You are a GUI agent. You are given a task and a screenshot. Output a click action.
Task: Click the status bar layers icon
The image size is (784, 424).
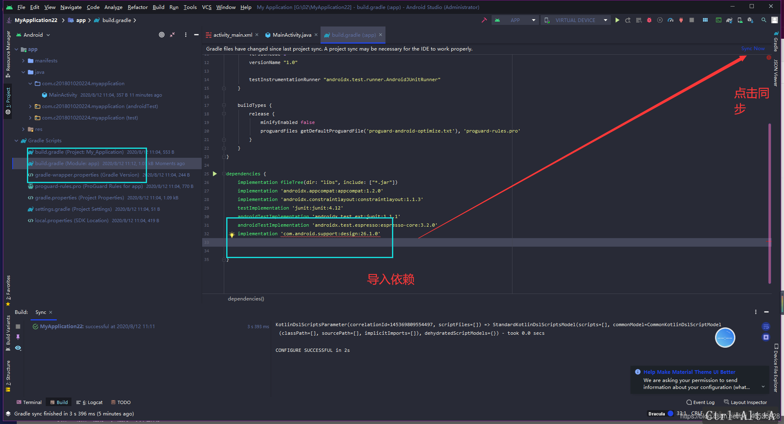[x=8, y=413]
